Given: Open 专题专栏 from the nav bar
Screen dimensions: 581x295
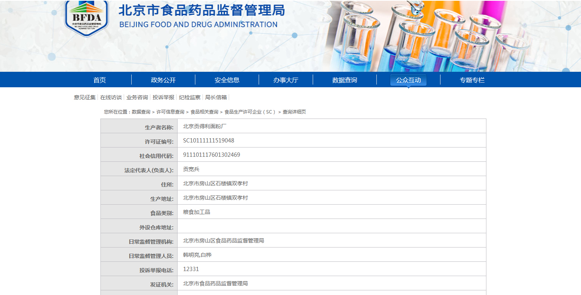Looking at the screenshot, I should click(x=472, y=80).
